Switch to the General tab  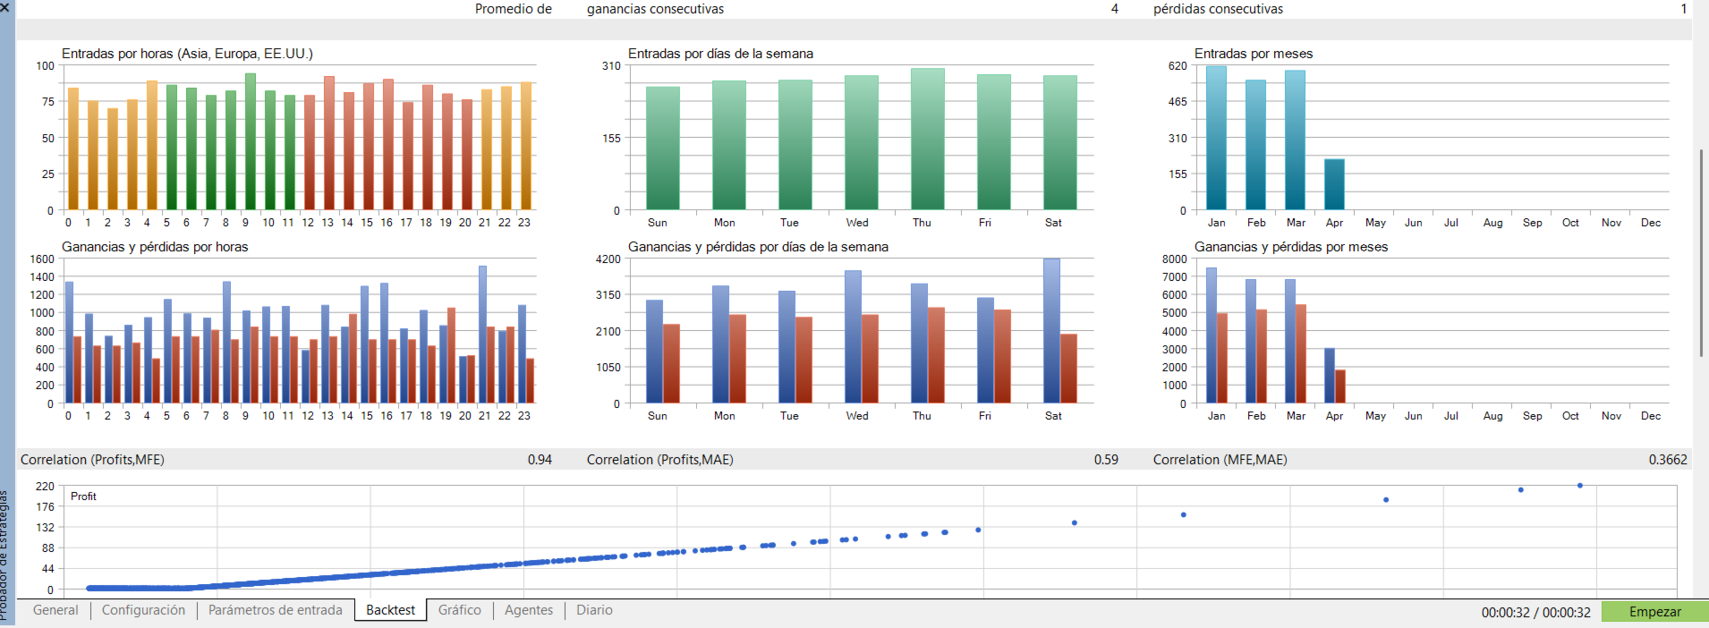(x=55, y=610)
